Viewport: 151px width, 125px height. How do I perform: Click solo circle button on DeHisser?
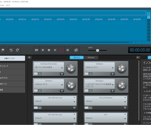point(40,91)
